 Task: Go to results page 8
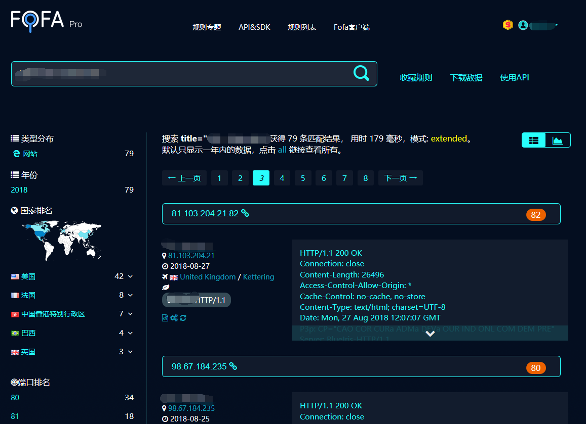(x=366, y=178)
